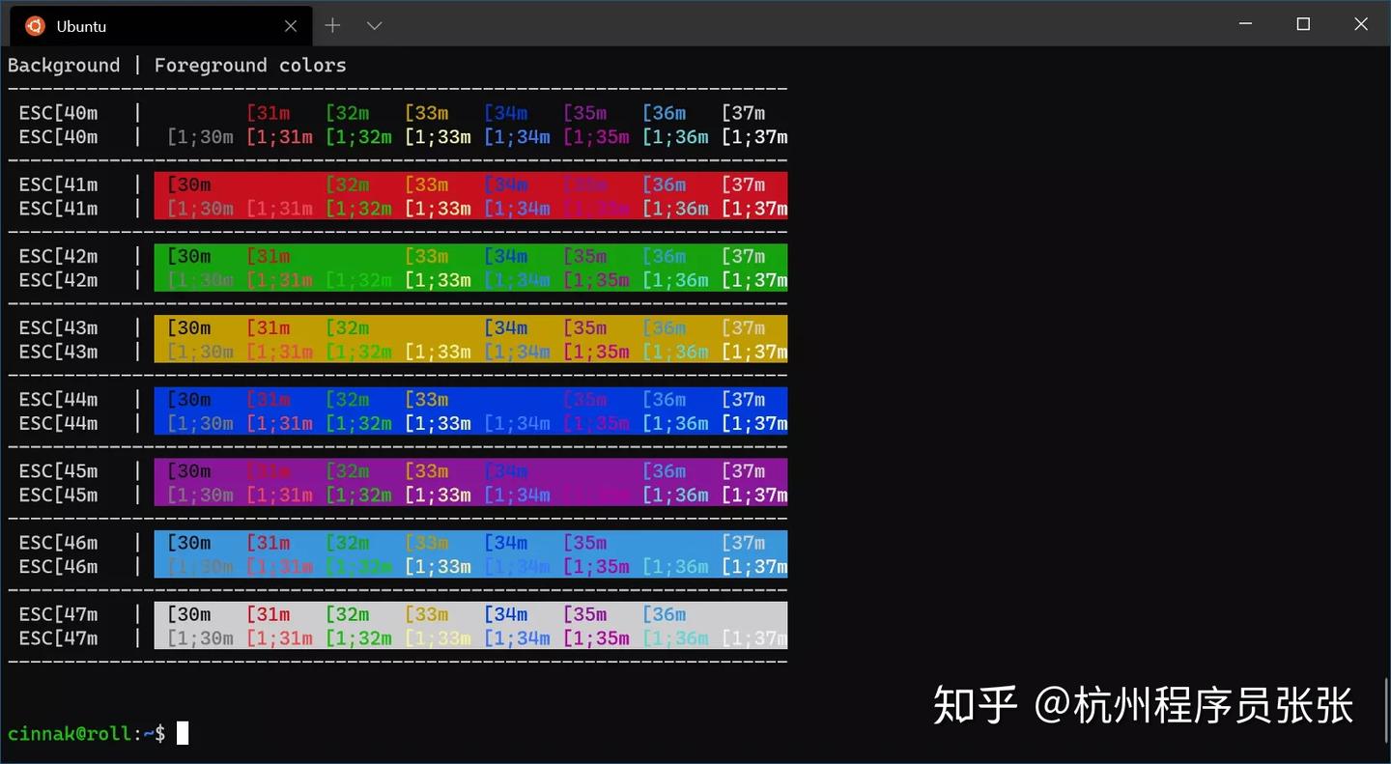This screenshot has height=764, width=1391.
Task: Click [1;36m on the blue background
Action: (675, 423)
